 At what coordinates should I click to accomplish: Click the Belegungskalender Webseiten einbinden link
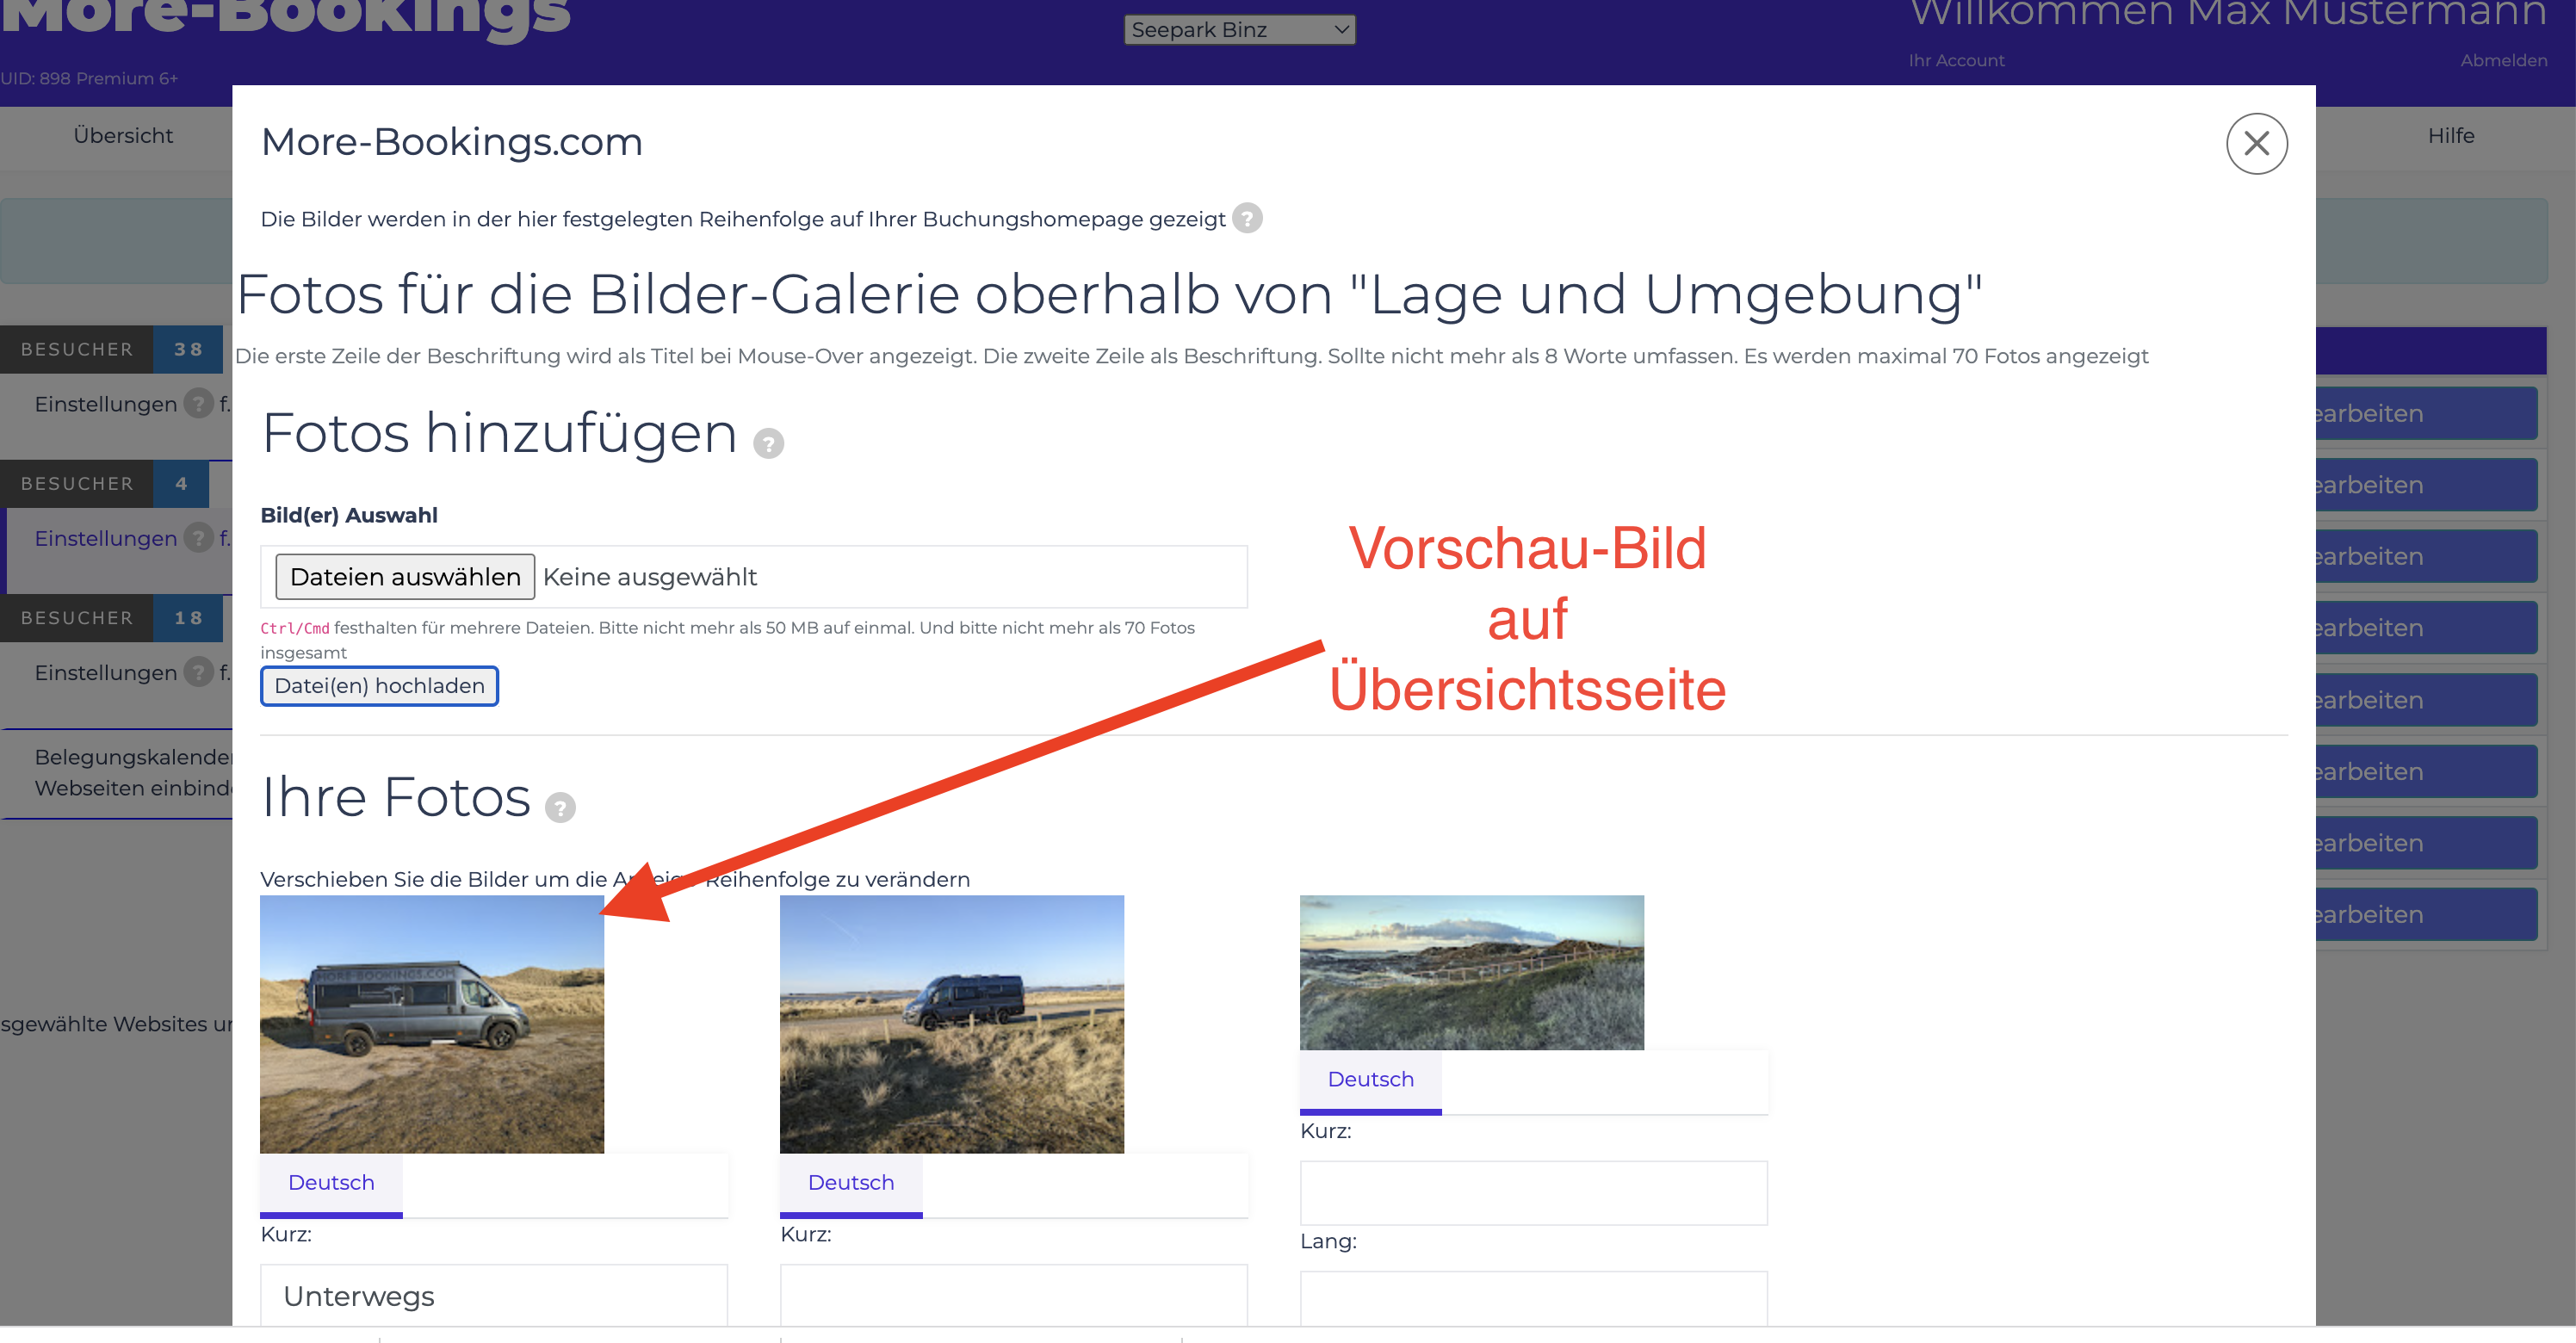click(133, 772)
